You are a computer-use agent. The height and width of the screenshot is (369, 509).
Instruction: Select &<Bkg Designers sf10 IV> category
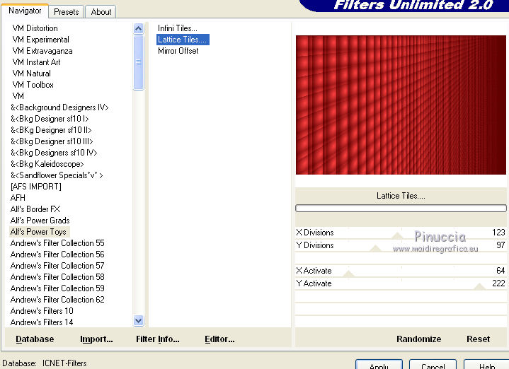54,153
